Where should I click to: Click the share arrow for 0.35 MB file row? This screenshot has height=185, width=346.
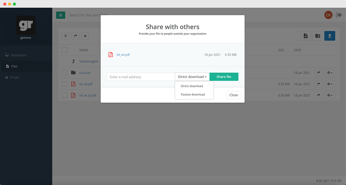(x=319, y=84)
